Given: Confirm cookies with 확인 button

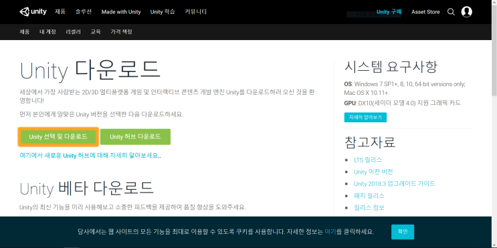Looking at the screenshot, I should pyautogui.click(x=403, y=232).
